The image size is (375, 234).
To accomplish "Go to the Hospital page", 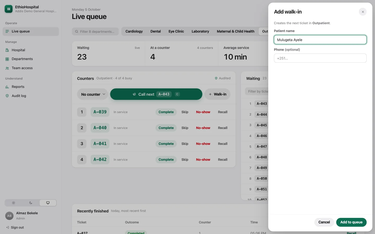I will click(31, 50).
